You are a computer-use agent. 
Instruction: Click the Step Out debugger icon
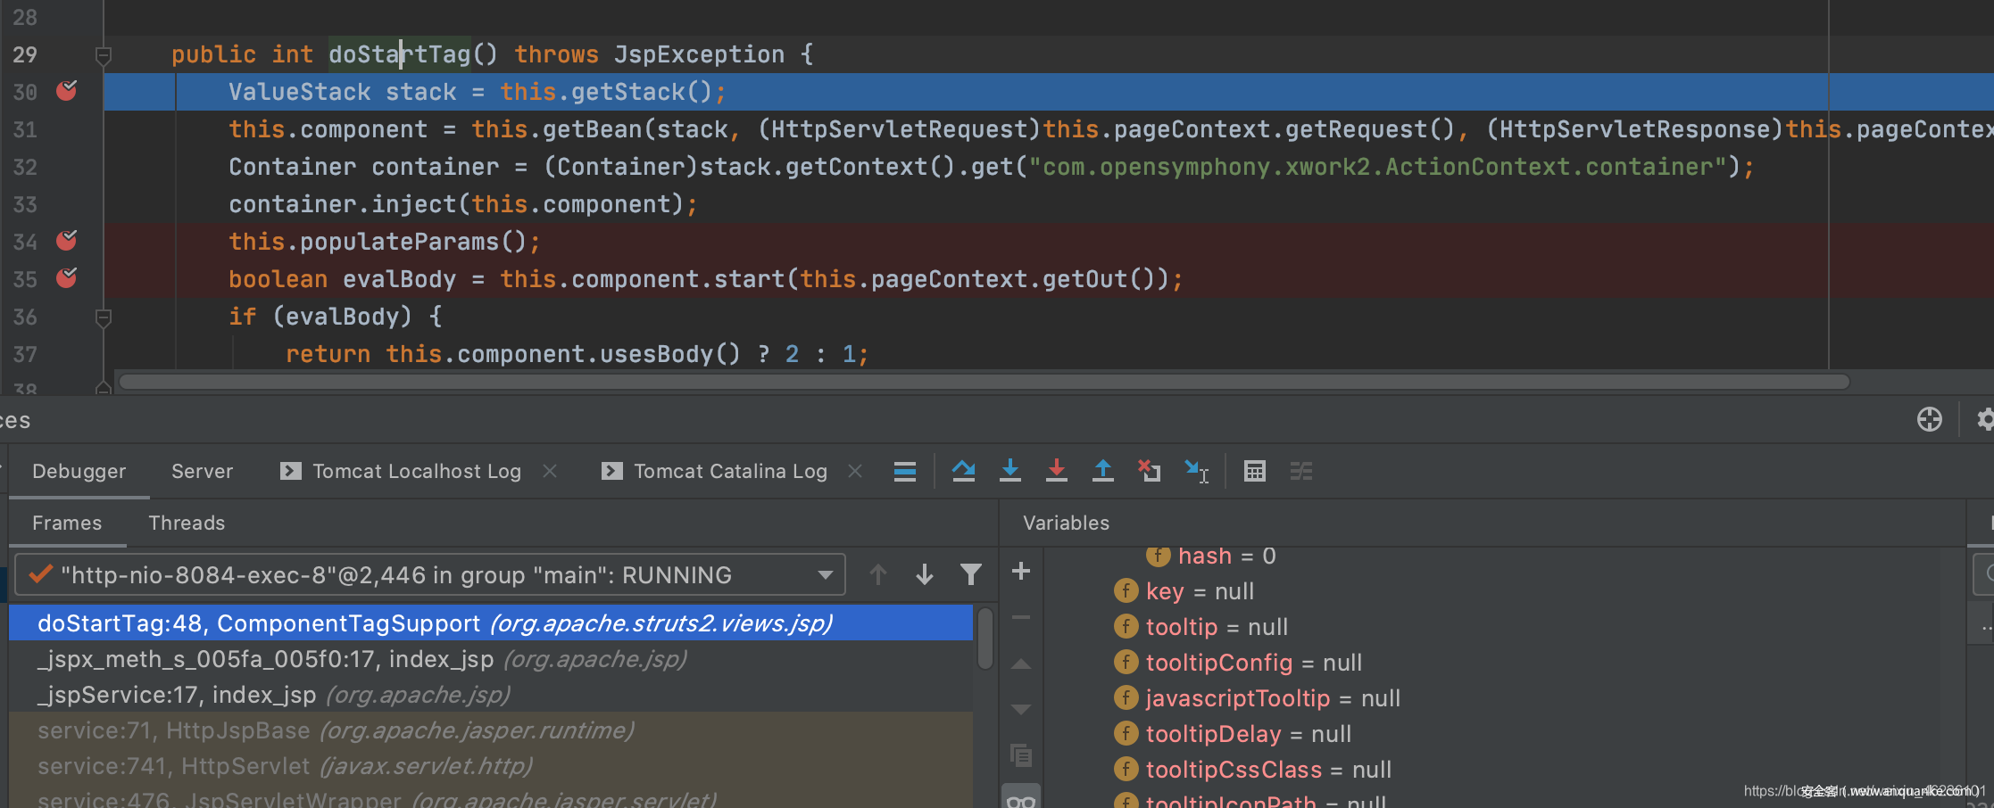(x=1103, y=471)
